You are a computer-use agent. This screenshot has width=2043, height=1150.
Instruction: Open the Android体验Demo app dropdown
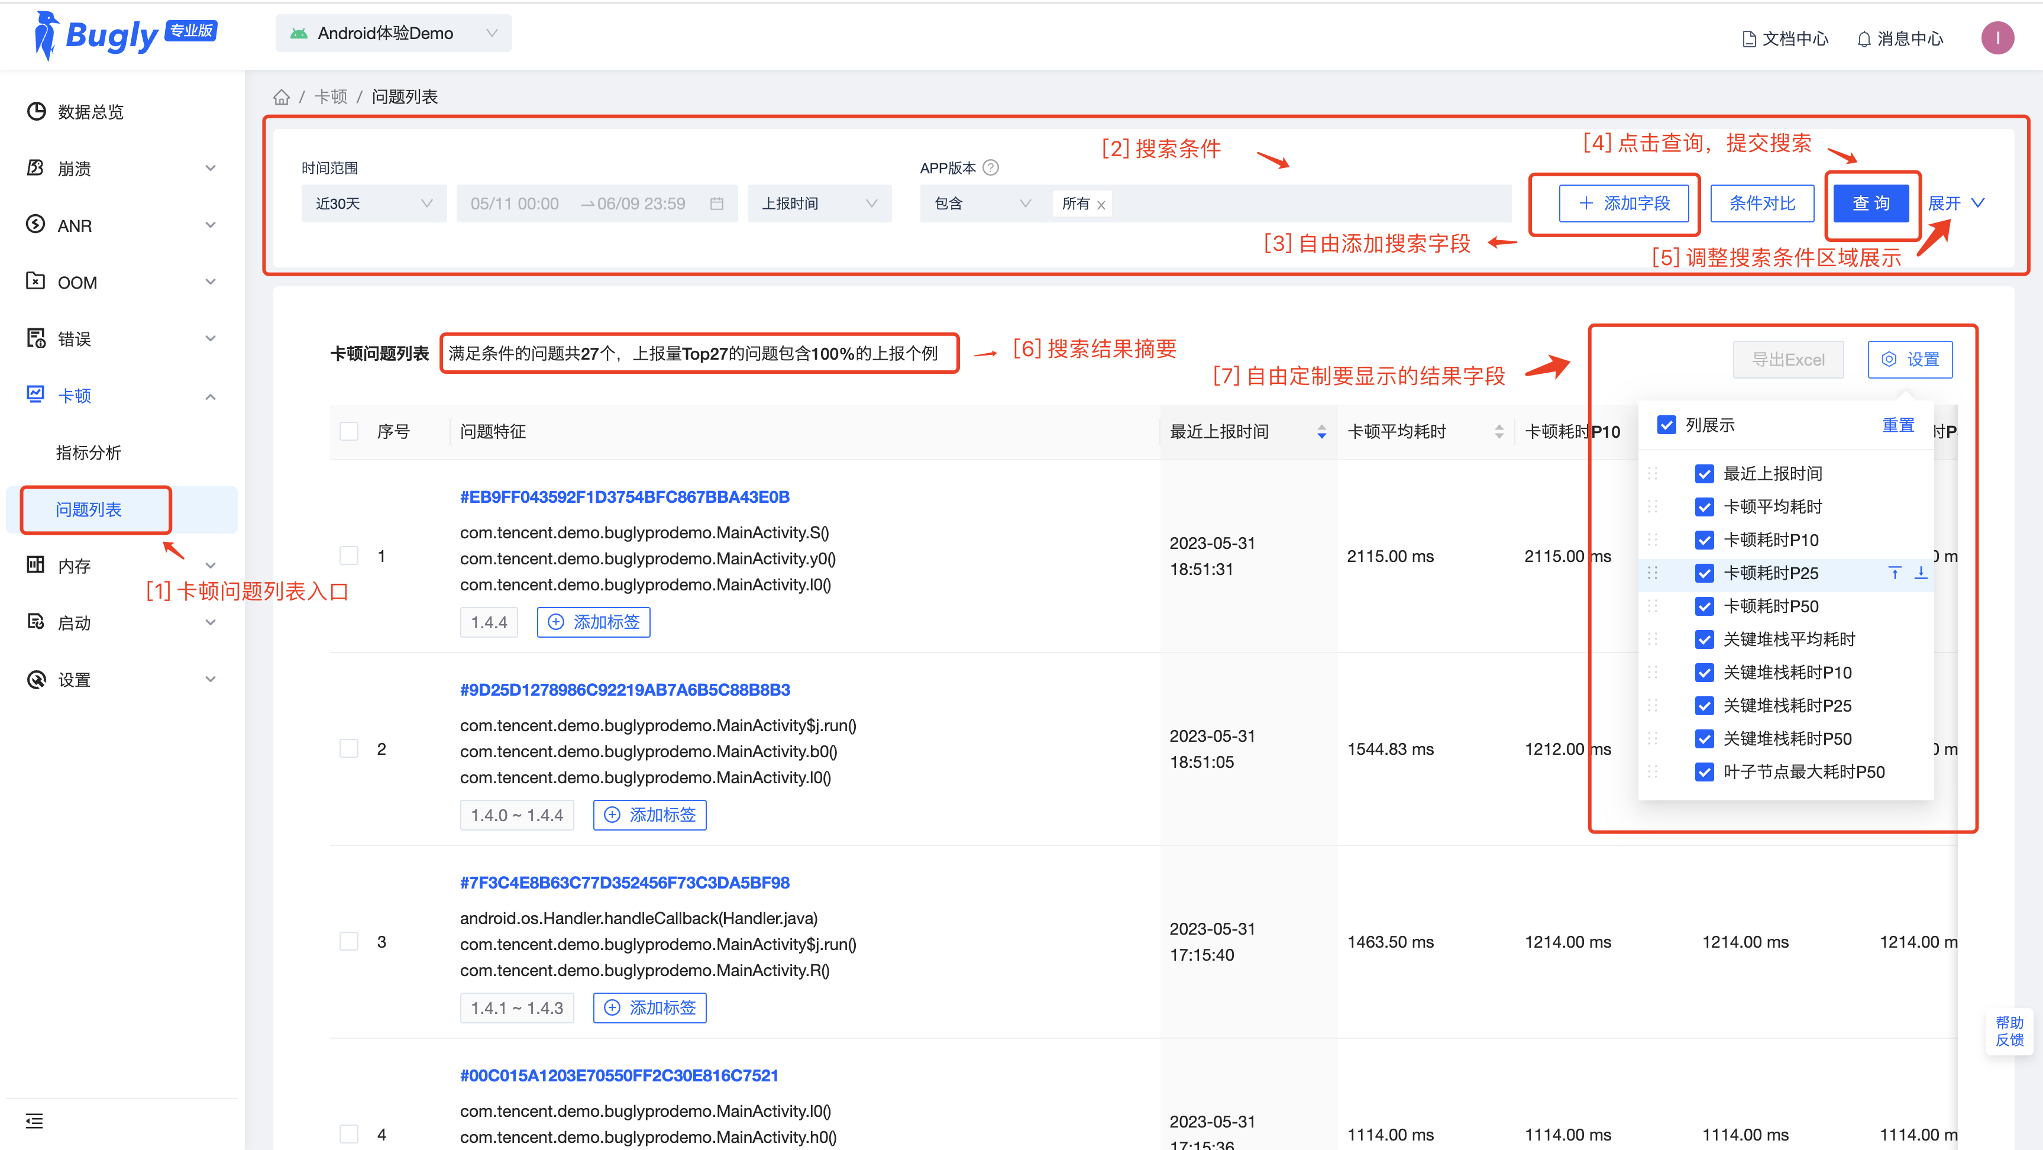point(393,33)
